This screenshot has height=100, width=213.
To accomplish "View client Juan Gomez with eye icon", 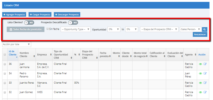I will (x=200, y=92).
